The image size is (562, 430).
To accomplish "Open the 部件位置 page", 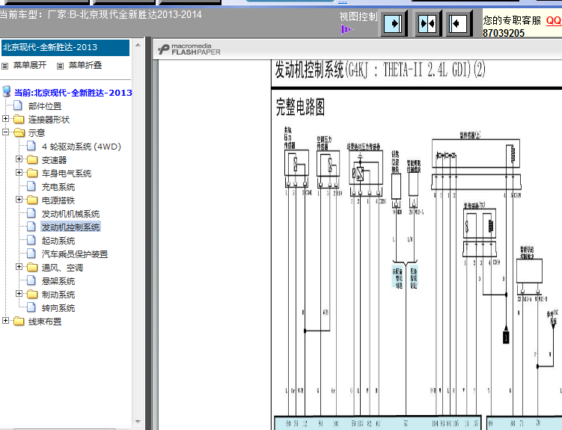I will [45, 106].
